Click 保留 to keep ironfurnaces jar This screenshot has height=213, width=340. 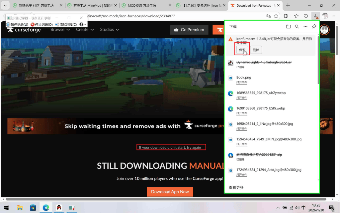[x=242, y=50]
